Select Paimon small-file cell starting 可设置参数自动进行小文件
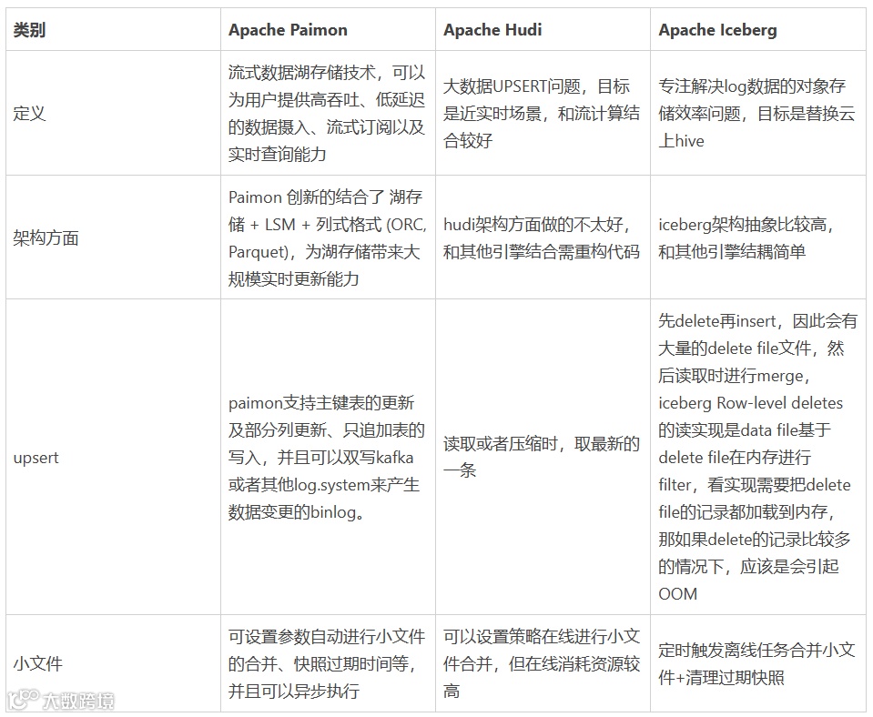Image resolution: width=873 pixels, height=717 pixels. pyautogui.click(x=327, y=663)
